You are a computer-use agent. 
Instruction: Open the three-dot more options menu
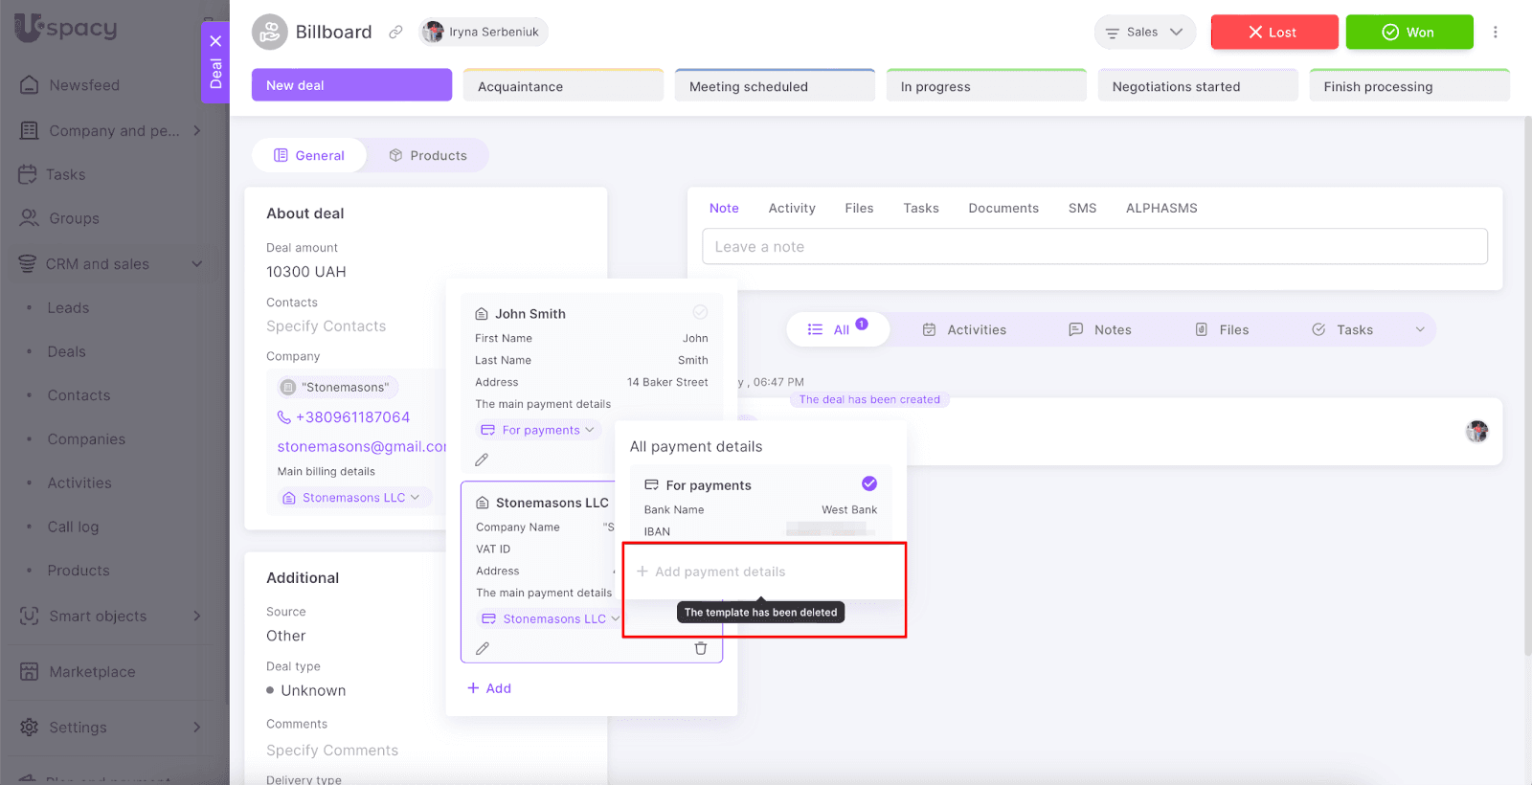coord(1495,33)
